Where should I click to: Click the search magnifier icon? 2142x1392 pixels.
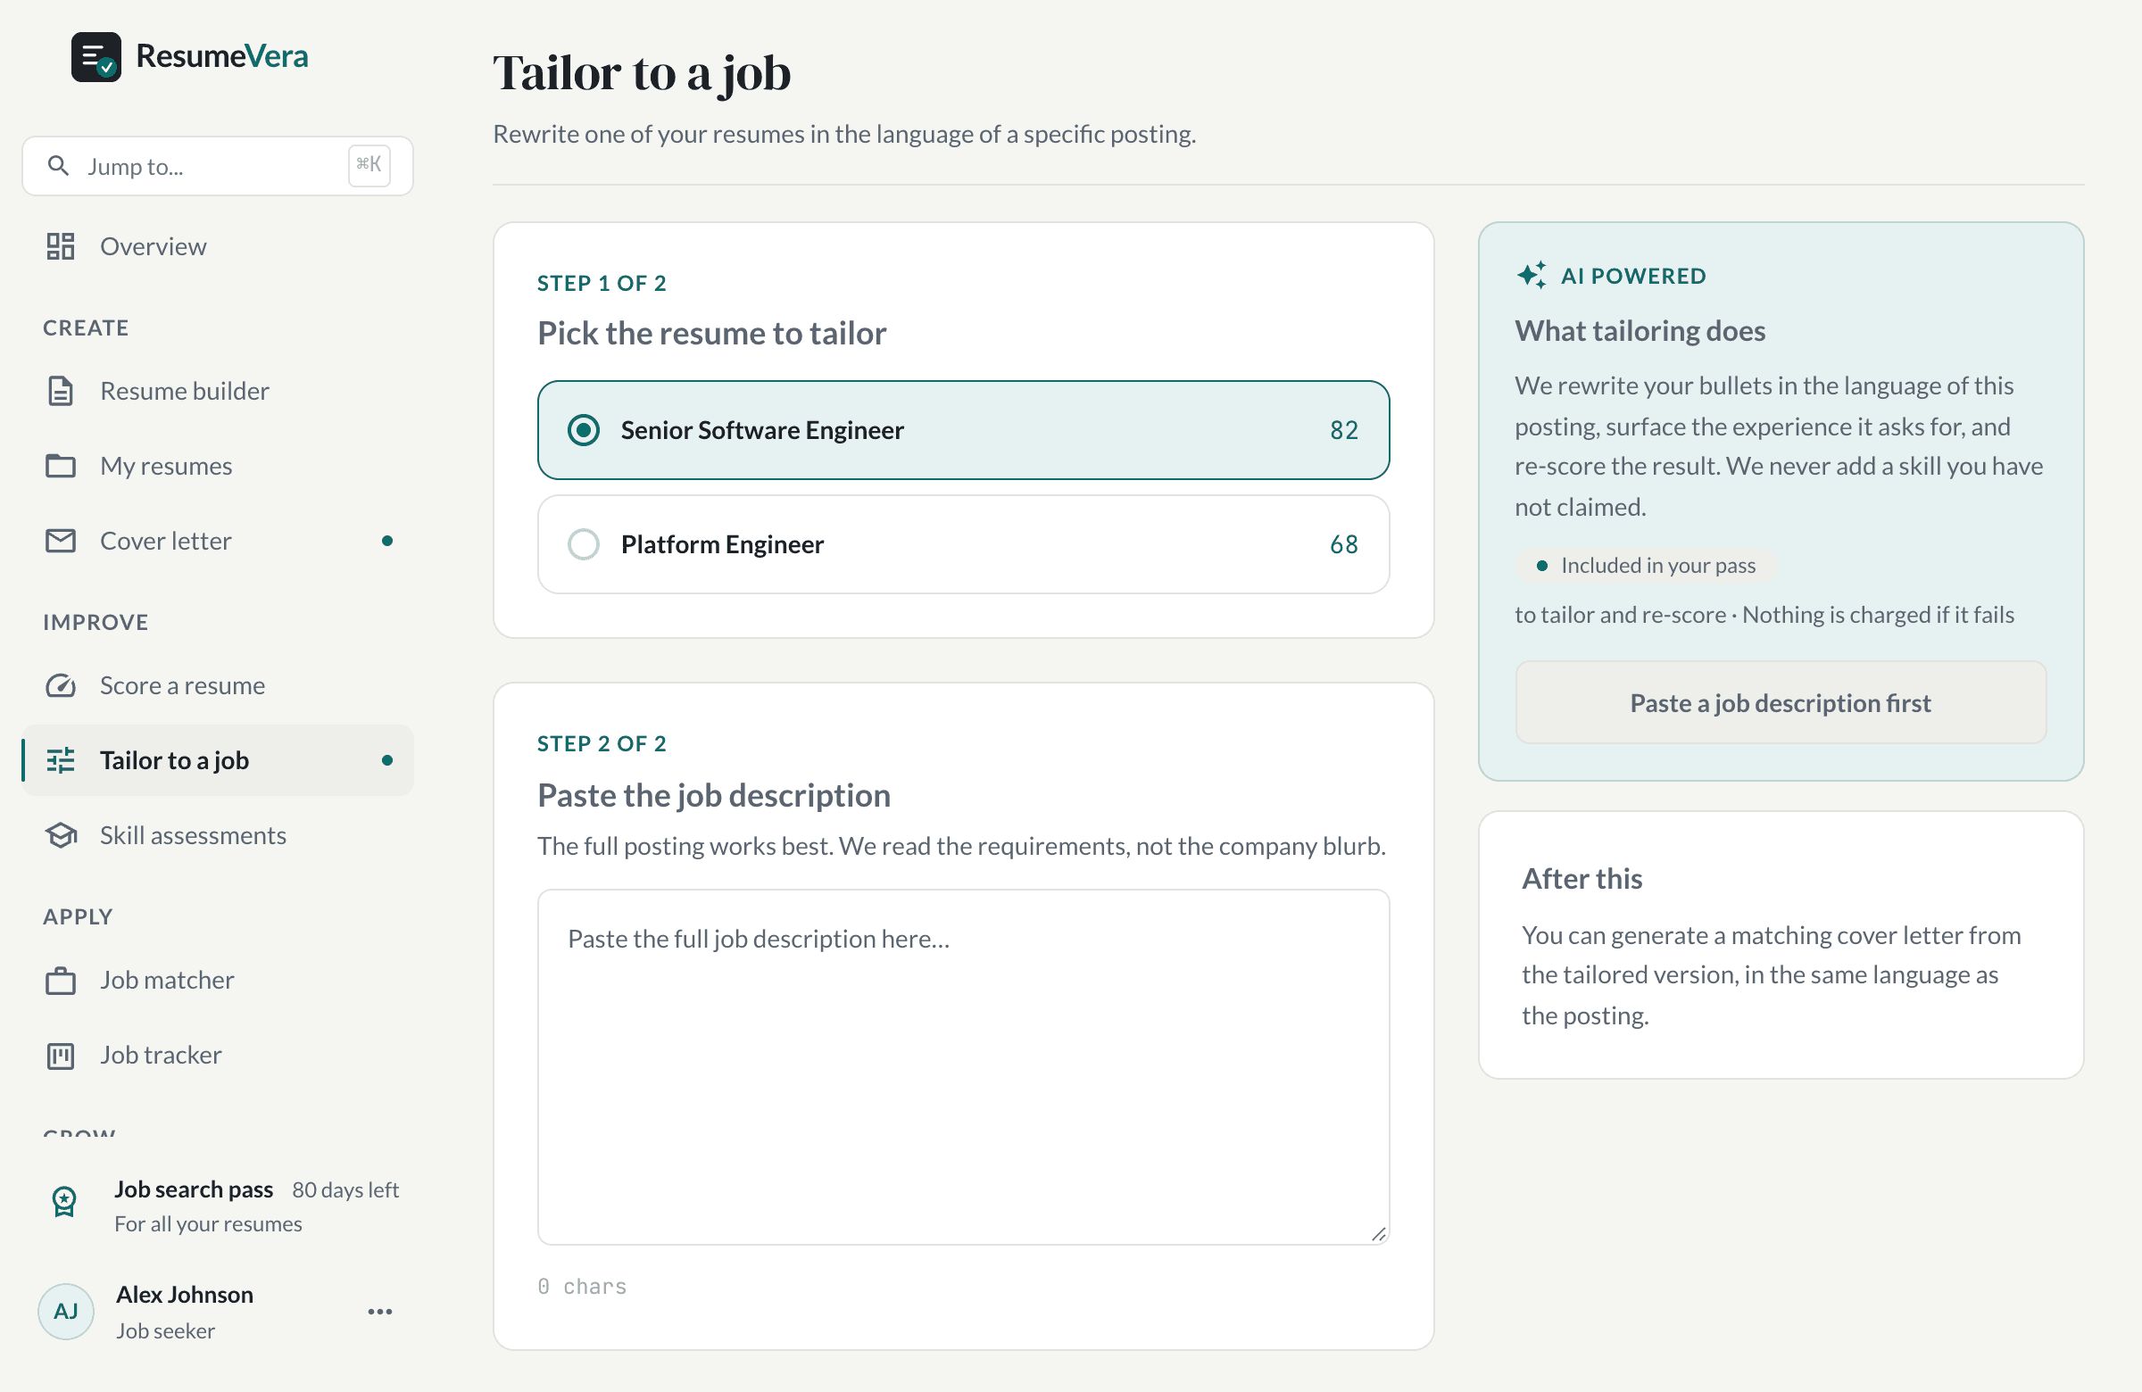click(59, 166)
